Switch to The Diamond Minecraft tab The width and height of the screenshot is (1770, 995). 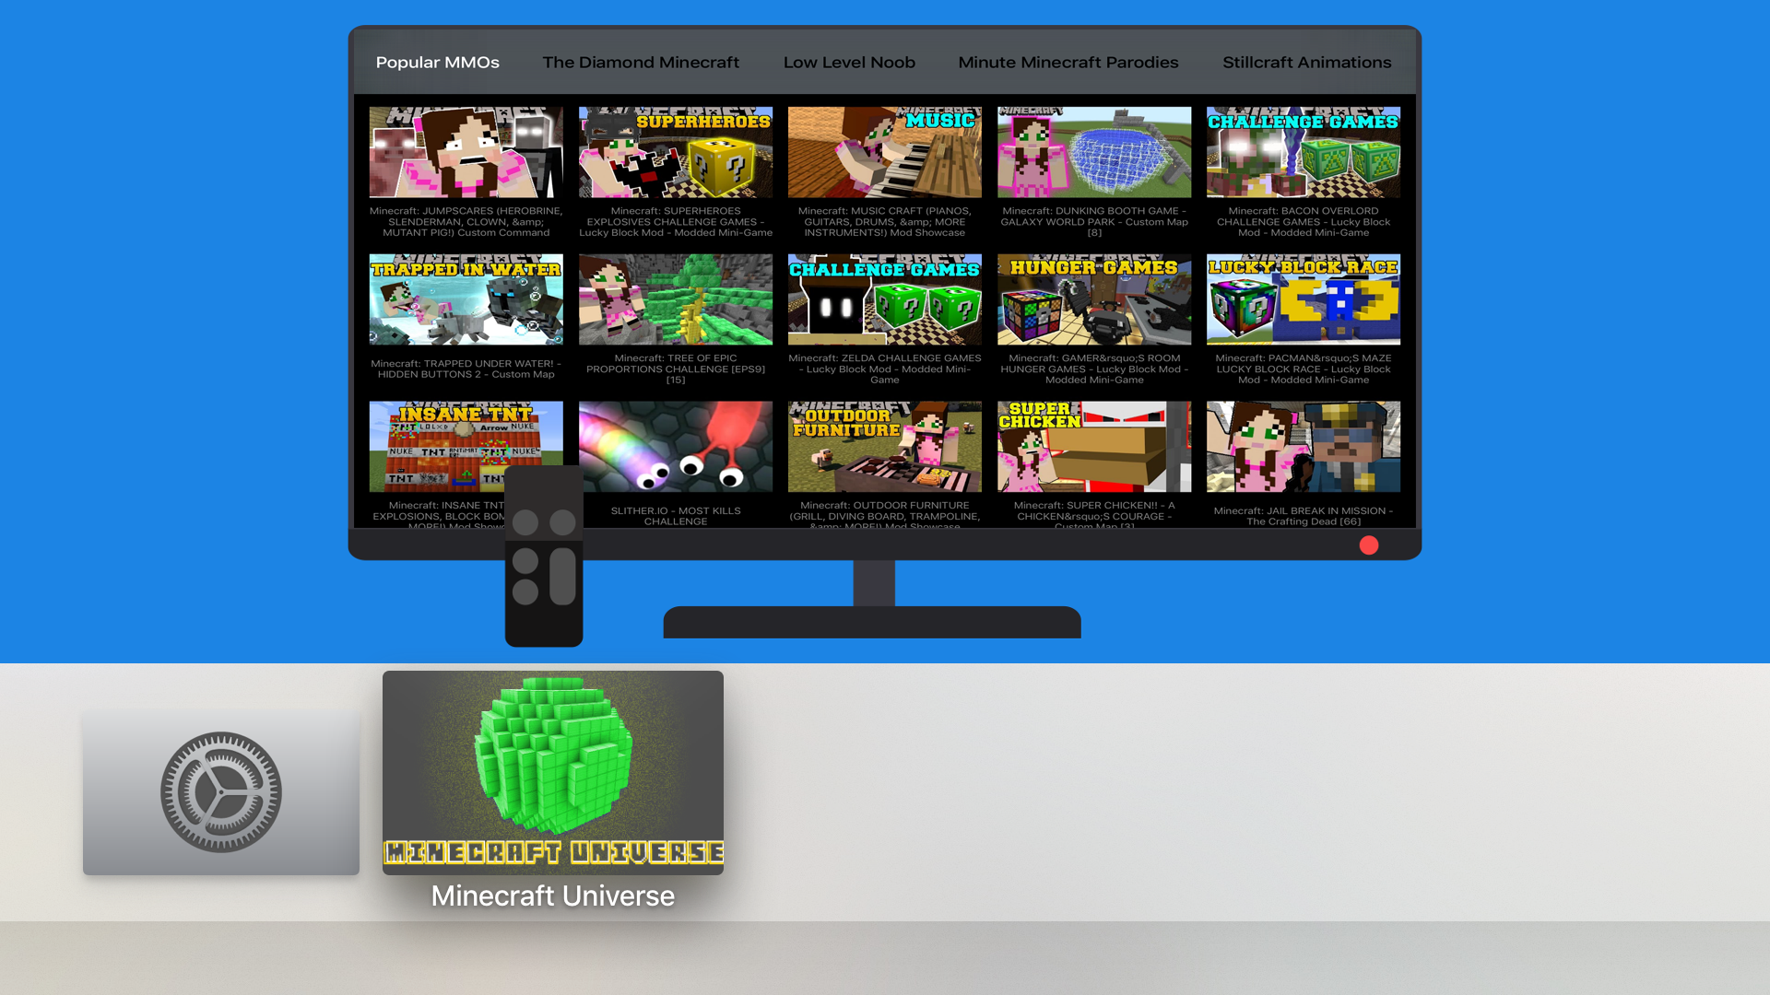[641, 63]
